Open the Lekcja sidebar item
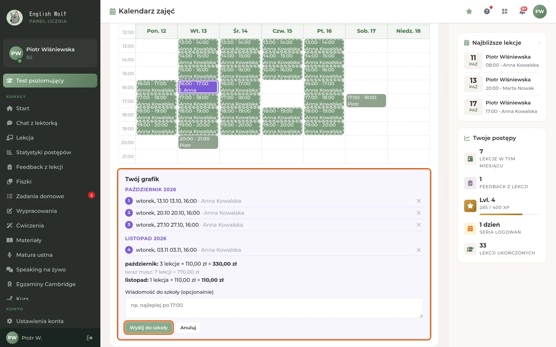 [x=50, y=138]
